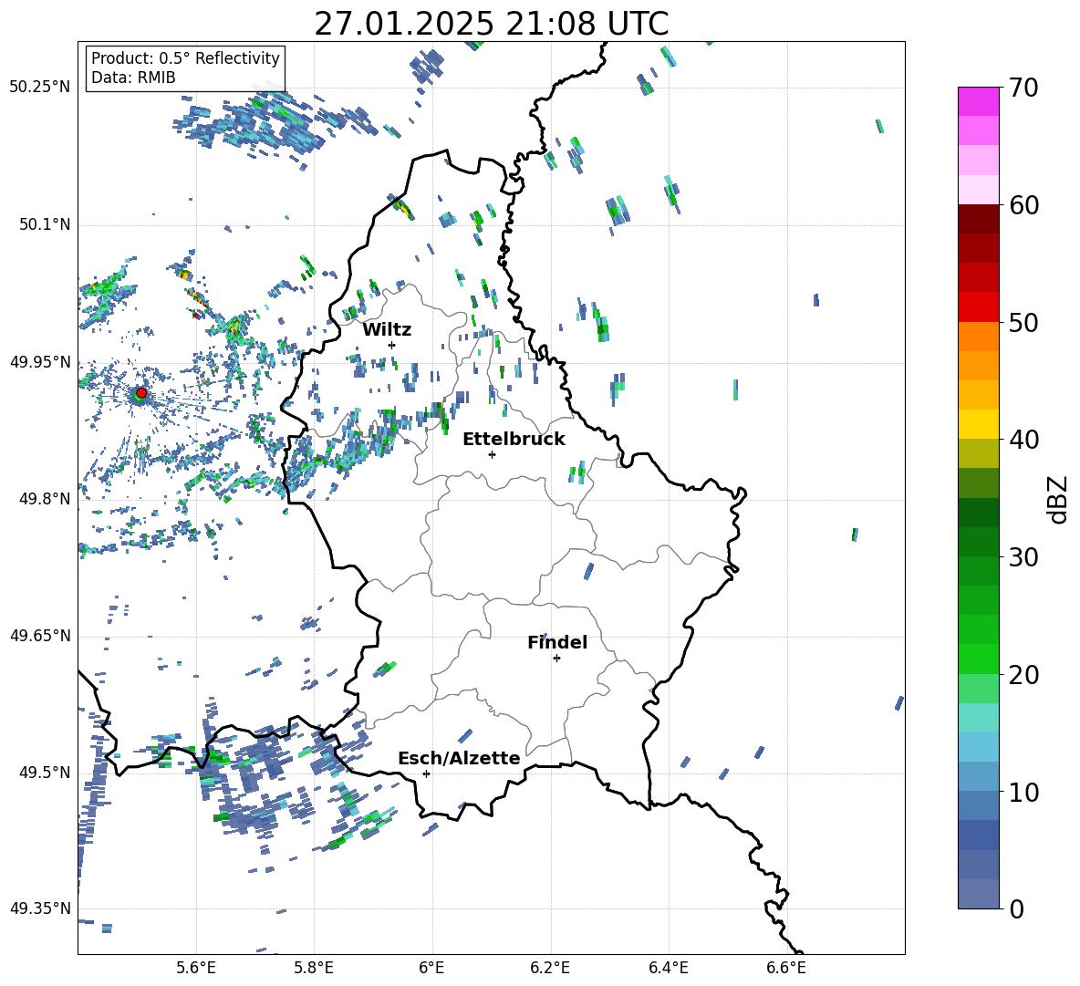Click the red radar site marker
1080x986 pixels.
coord(141,393)
